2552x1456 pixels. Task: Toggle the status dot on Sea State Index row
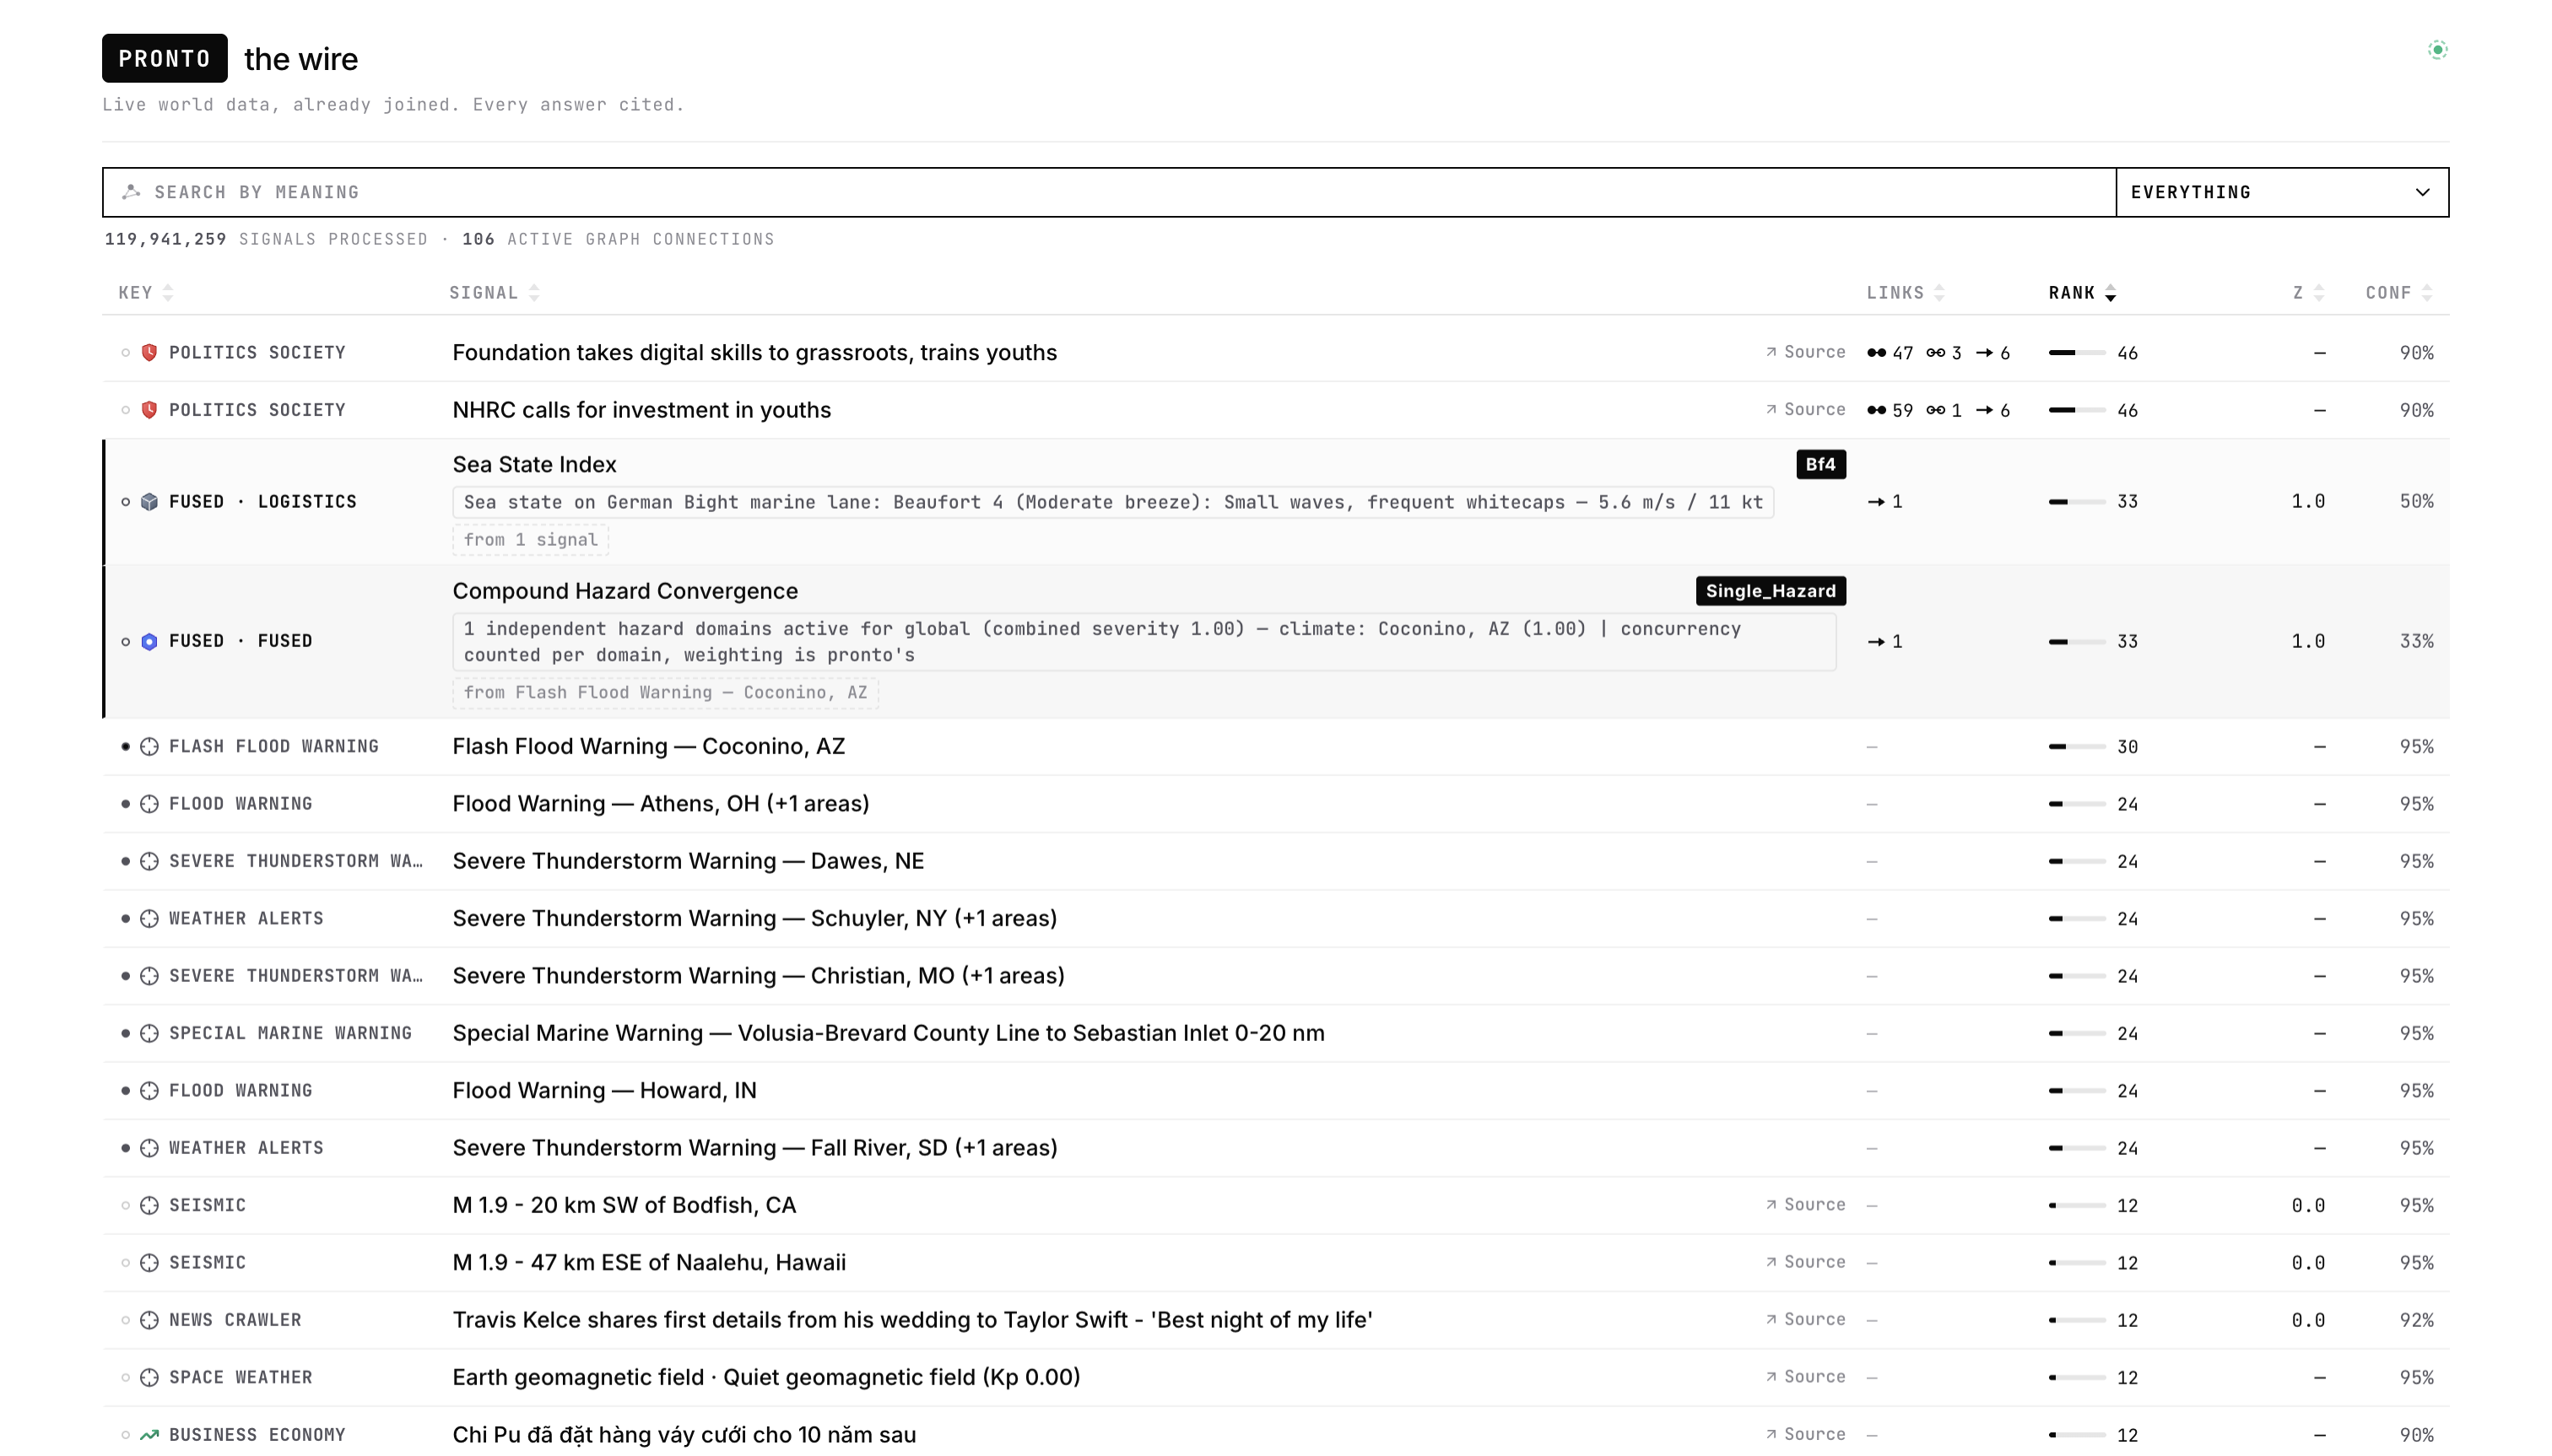125,502
